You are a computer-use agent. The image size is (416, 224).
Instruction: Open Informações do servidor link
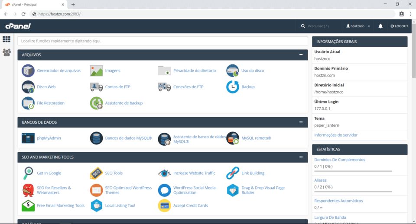click(x=336, y=135)
